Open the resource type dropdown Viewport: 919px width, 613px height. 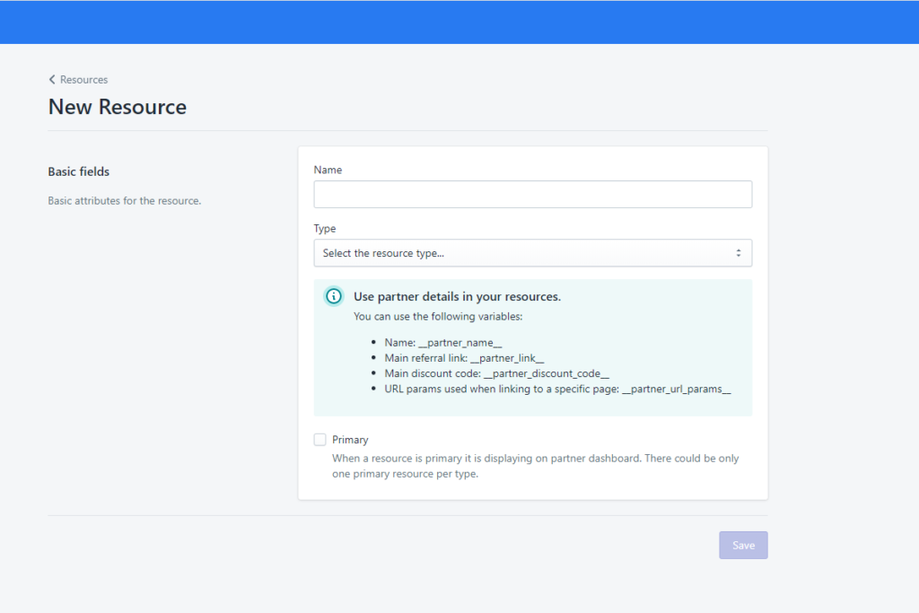coord(533,253)
